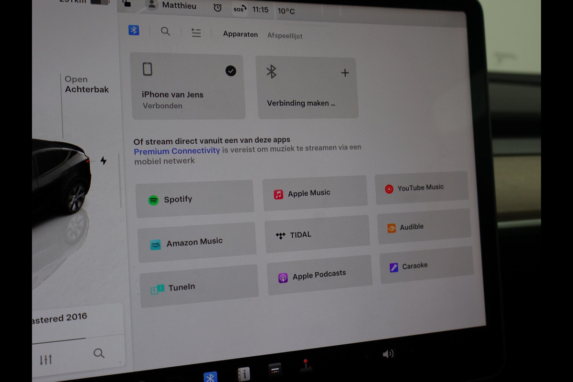The width and height of the screenshot is (573, 382).
Task: Switch to the Afspeellijst tab
Action: pyautogui.click(x=285, y=36)
